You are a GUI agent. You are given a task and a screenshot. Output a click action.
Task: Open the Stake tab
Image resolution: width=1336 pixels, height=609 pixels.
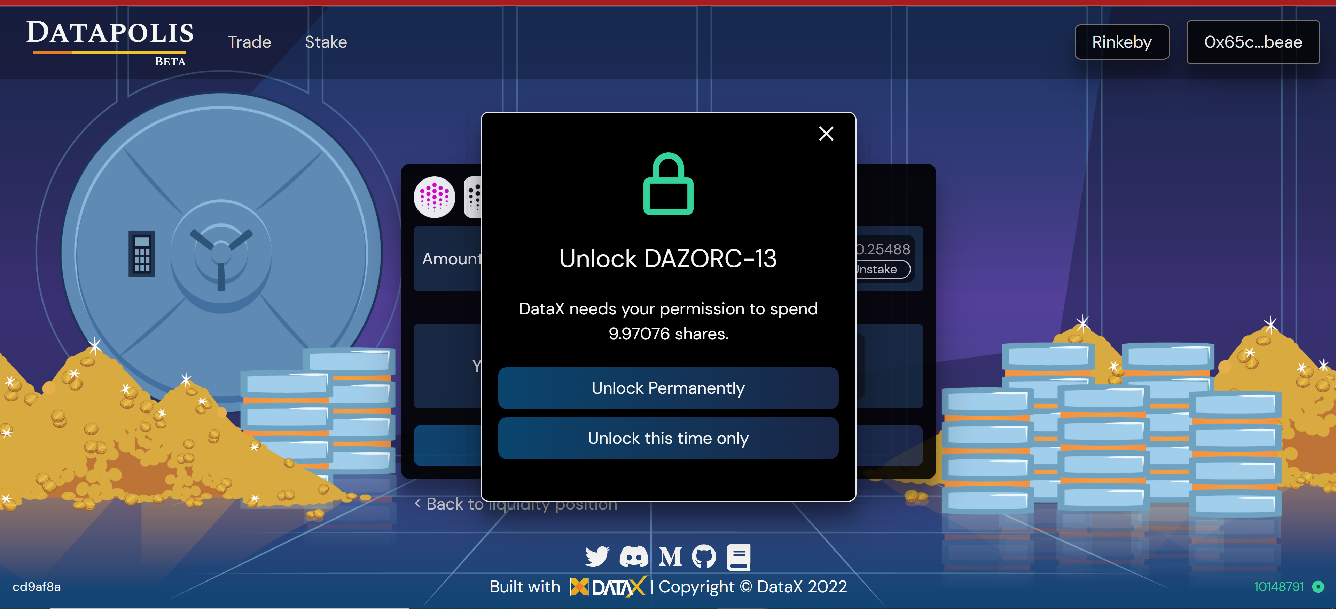click(326, 42)
